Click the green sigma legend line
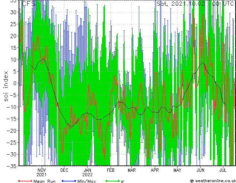The height and width of the screenshot is (183, 236). click(x=113, y=181)
